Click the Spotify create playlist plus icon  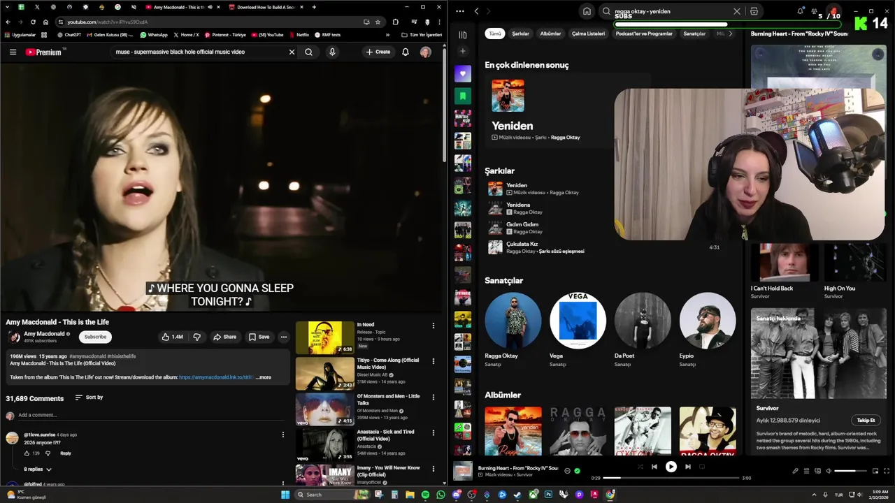462,51
